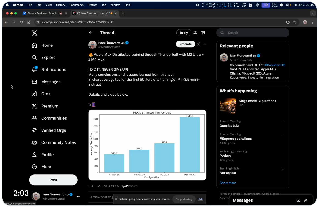The height and width of the screenshot is (207, 320).
Task: View site information icon beside URL
Action: [x=38, y=22]
